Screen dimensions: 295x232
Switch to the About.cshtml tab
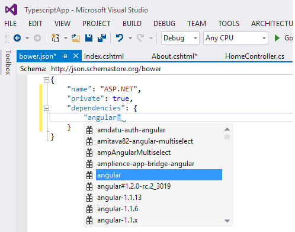pyautogui.click(x=174, y=56)
